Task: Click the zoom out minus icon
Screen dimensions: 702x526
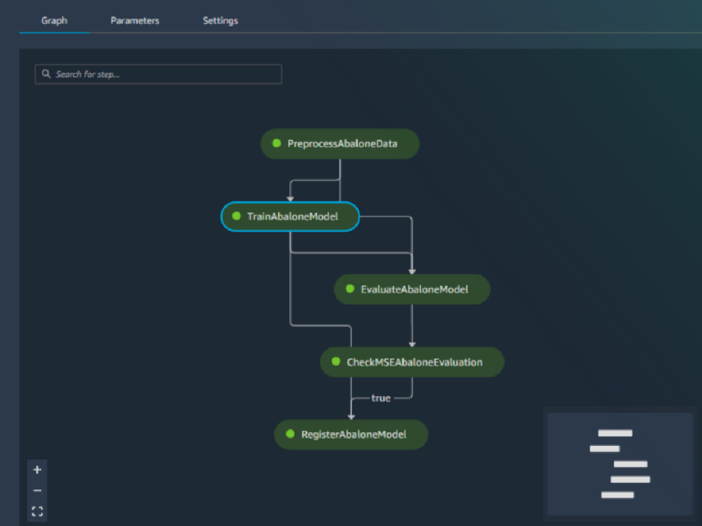Action: click(37, 491)
